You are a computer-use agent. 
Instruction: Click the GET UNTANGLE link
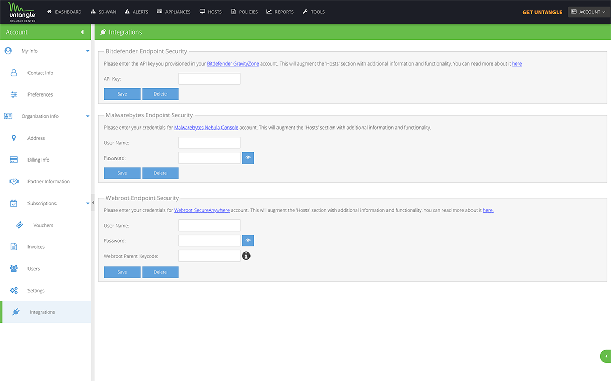[x=542, y=12]
